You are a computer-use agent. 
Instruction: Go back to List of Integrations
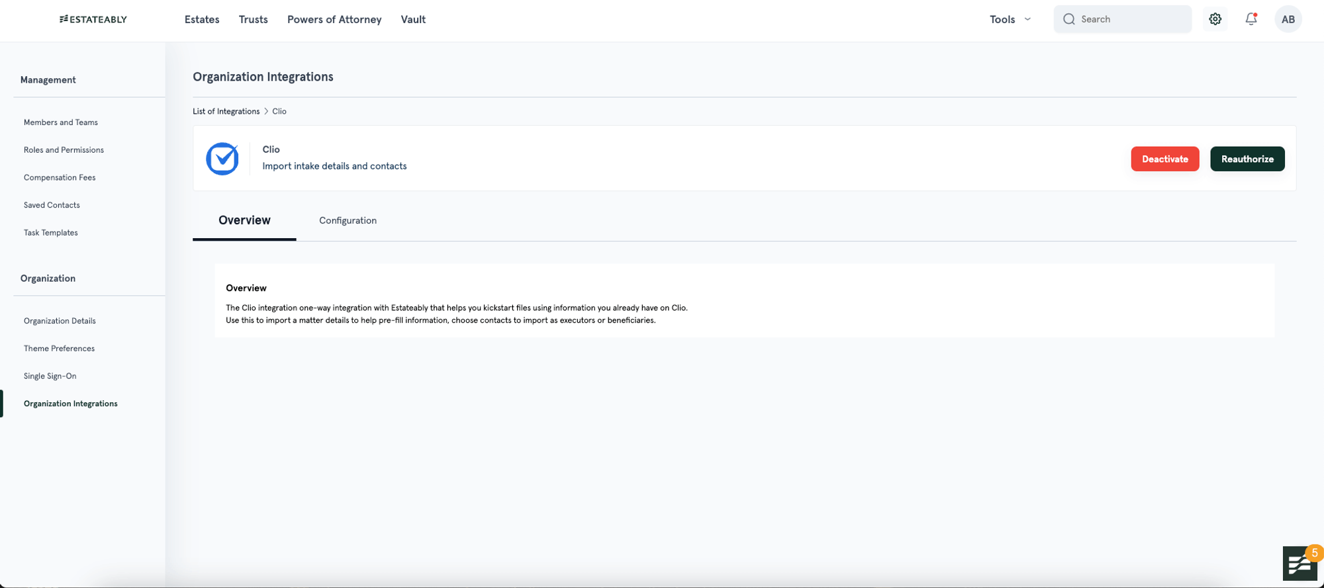(226, 111)
